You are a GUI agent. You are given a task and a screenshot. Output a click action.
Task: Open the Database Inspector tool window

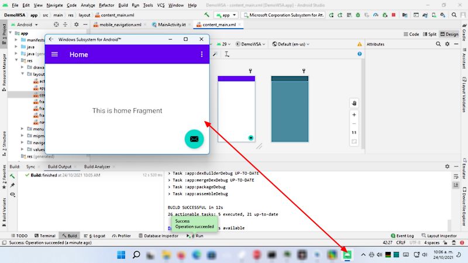[x=159, y=236]
